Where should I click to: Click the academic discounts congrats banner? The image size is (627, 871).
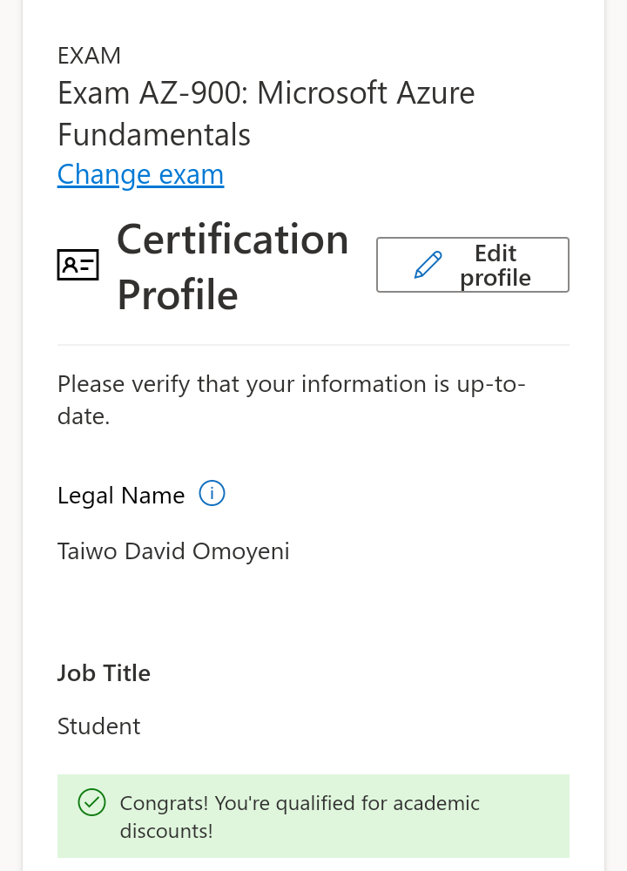(x=313, y=816)
